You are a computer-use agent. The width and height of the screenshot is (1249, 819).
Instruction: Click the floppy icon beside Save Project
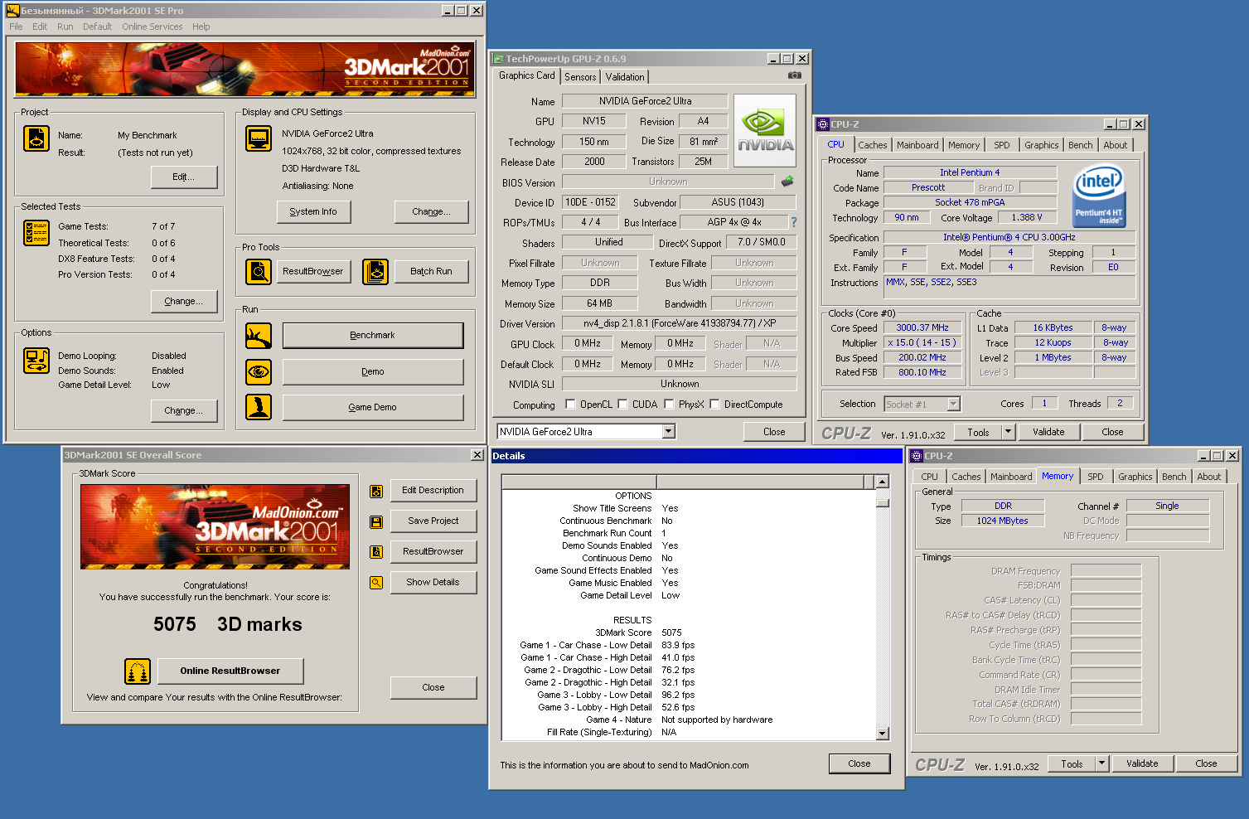[x=376, y=522]
